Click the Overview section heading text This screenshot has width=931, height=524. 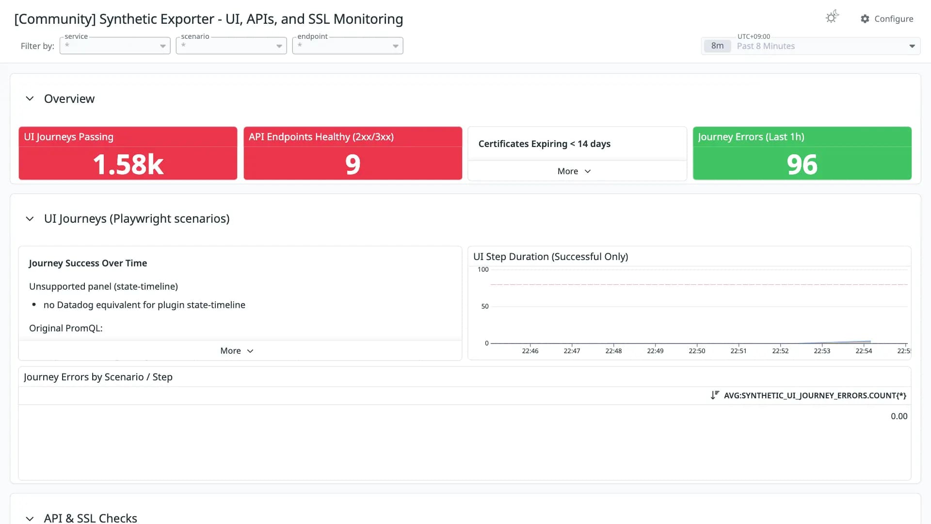(x=69, y=98)
